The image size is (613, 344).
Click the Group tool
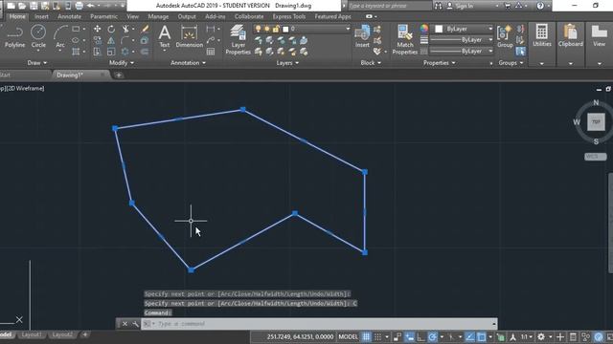click(x=505, y=36)
